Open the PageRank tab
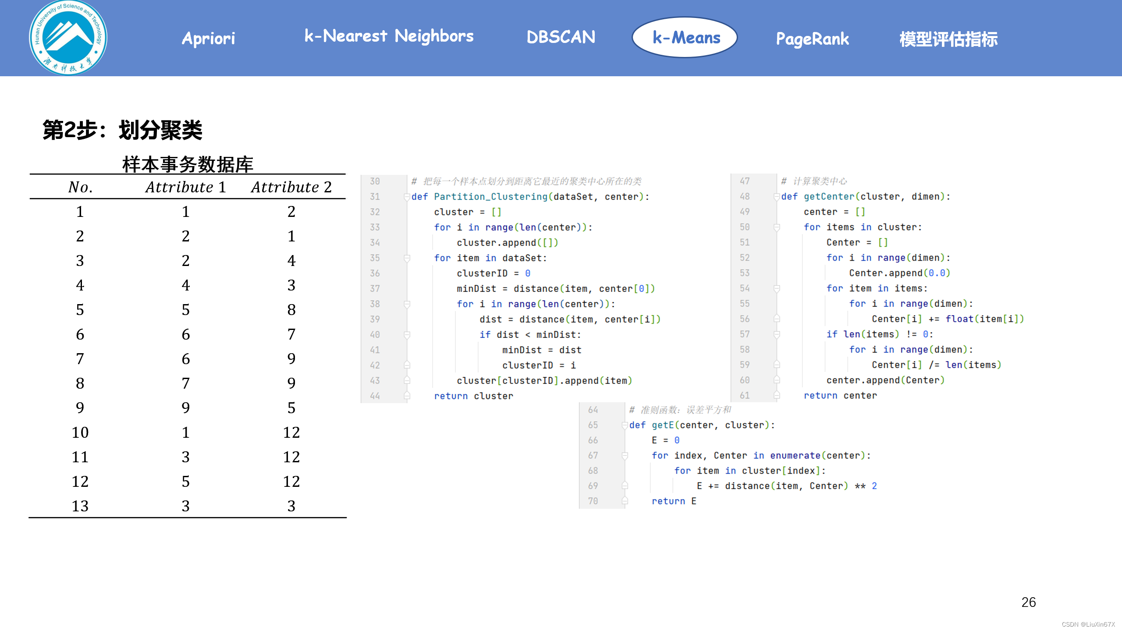 [812, 39]
